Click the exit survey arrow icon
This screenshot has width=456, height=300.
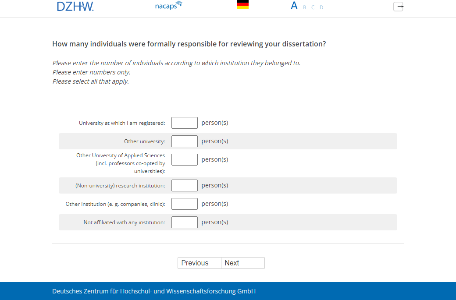click(398, 7)
